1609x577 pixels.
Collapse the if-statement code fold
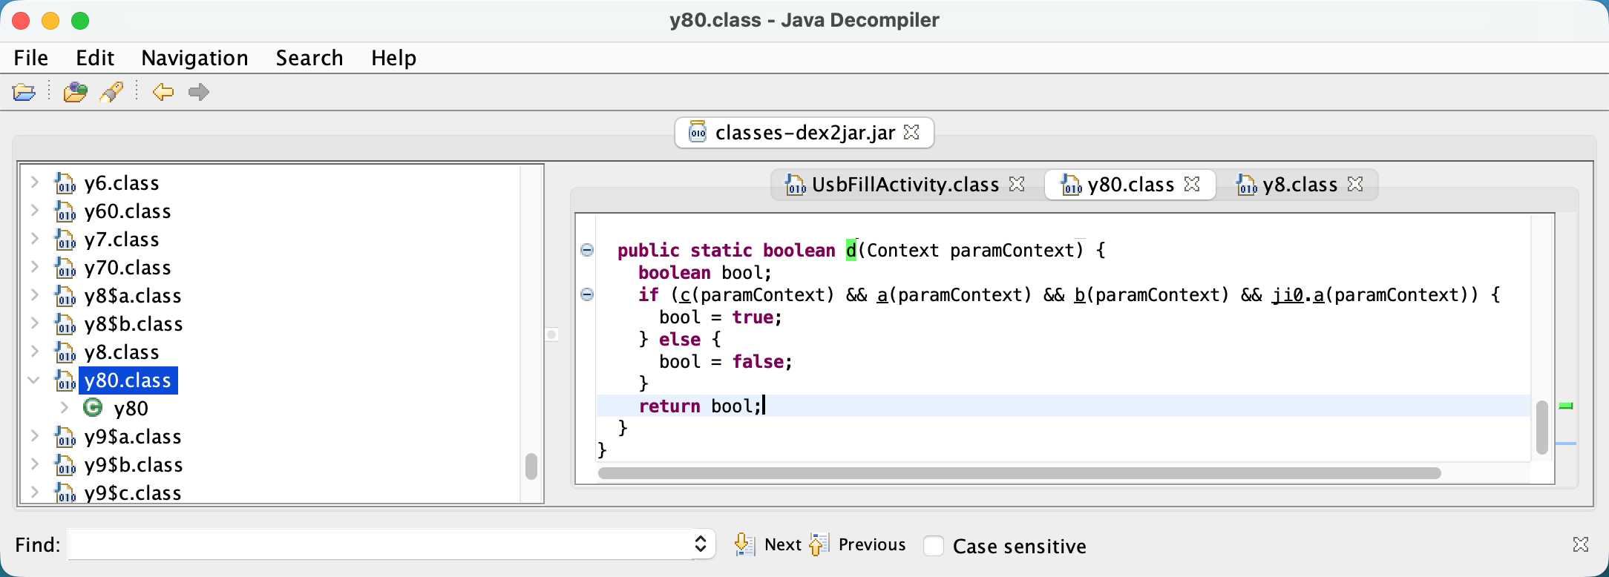pos(587,294)
